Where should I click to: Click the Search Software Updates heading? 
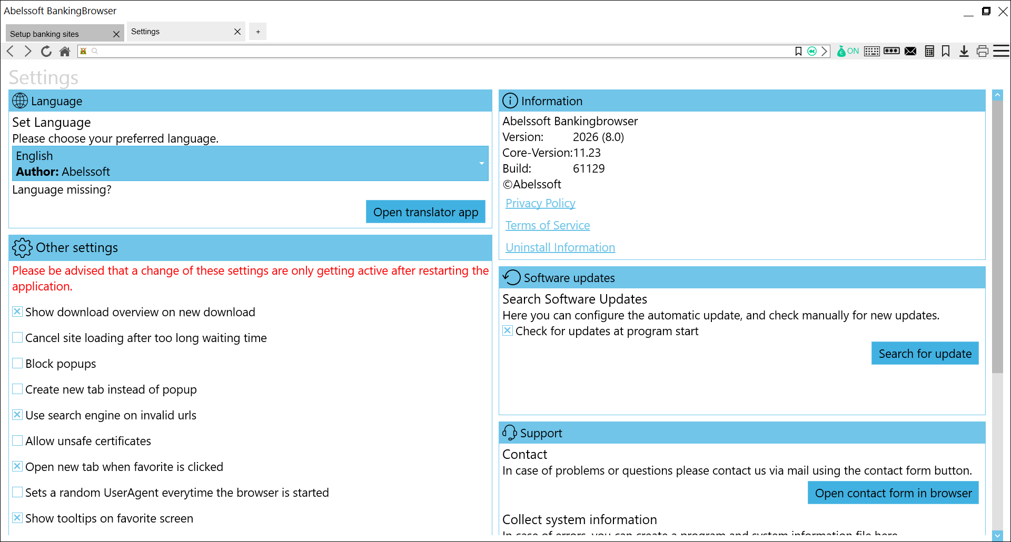point(575,299)
